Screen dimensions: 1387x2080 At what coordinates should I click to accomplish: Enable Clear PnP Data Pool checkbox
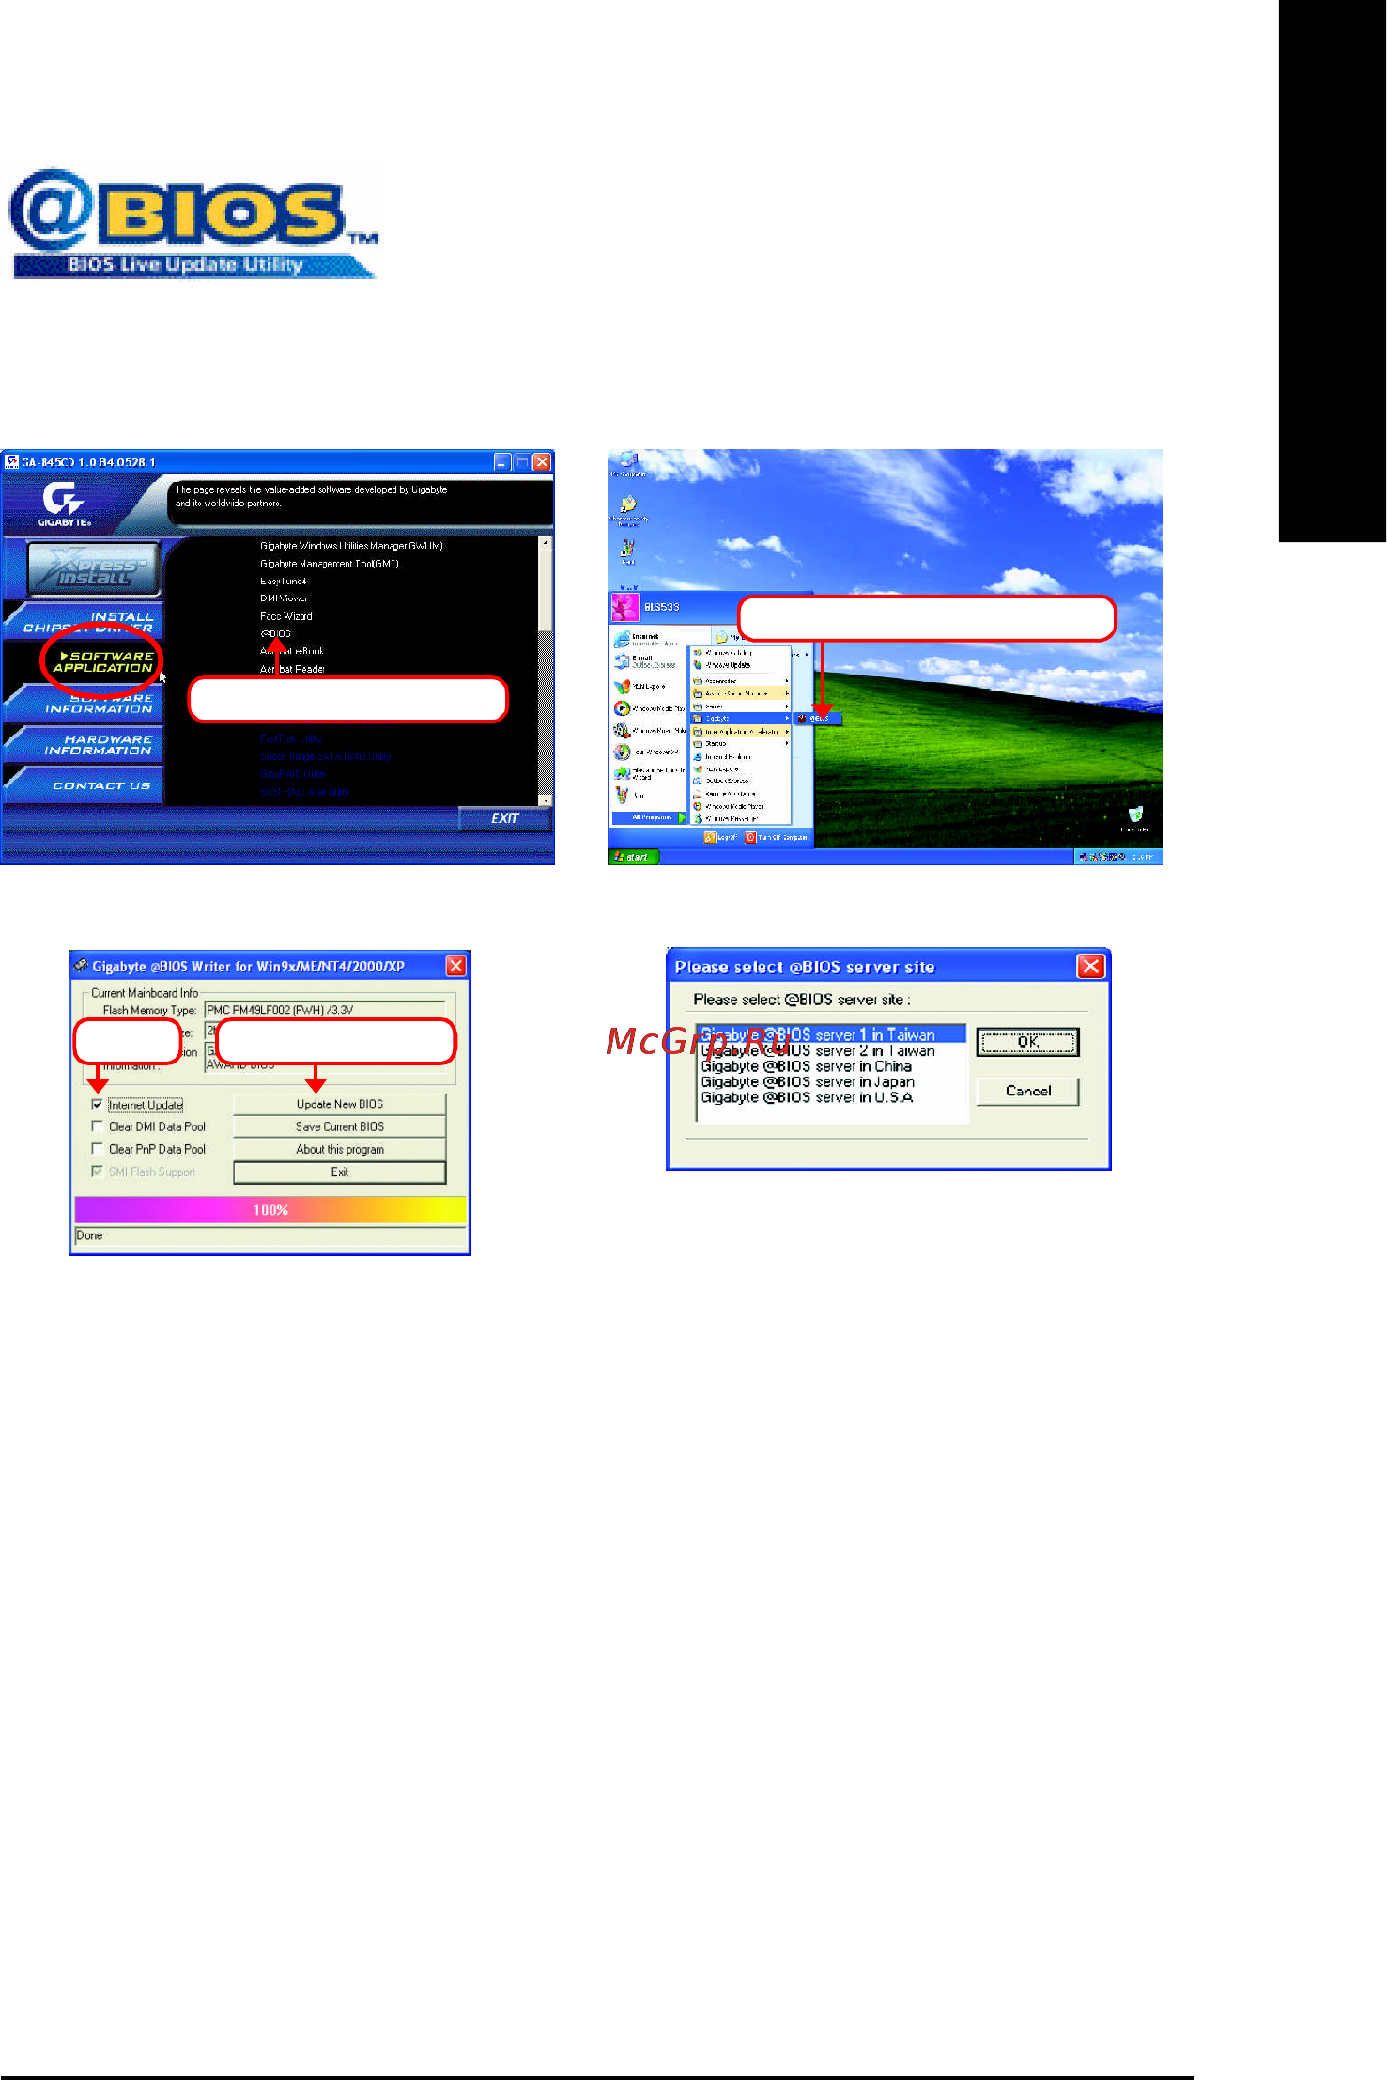(97, 1149)
